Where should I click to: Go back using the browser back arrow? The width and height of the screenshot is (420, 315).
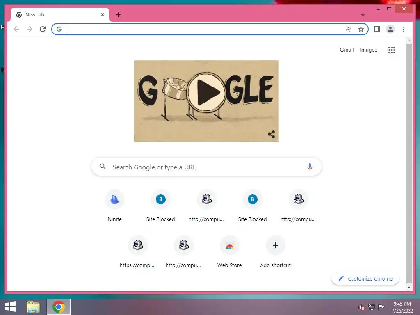click(16, 29)
